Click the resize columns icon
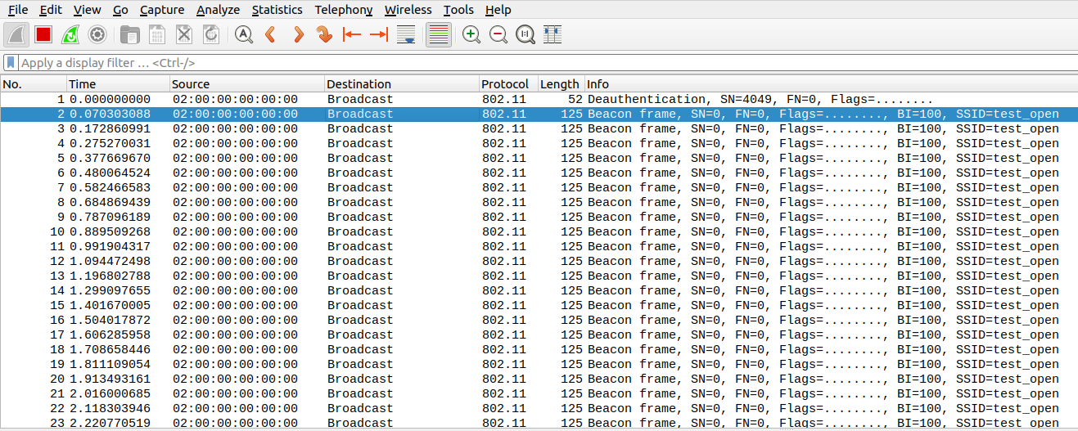 tap(553, 34)
